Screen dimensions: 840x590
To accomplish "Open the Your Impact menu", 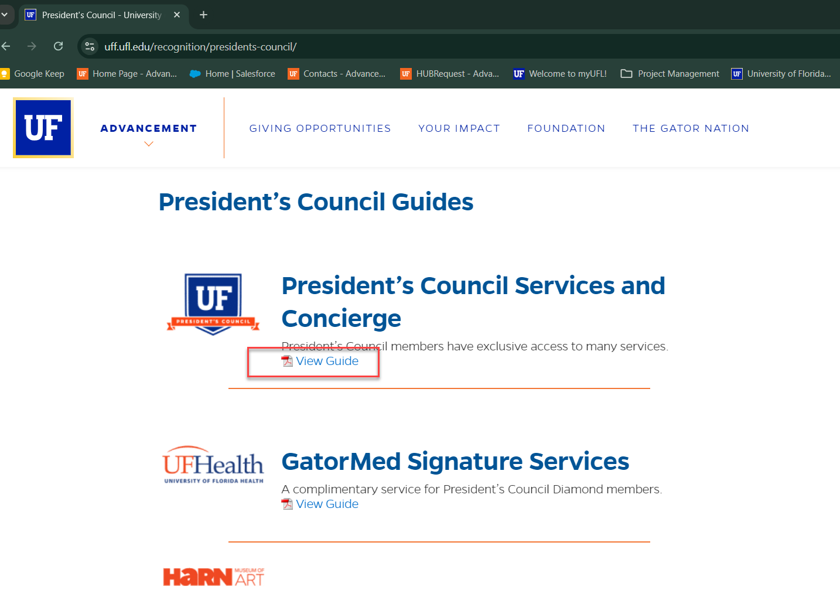I will tap(459, 128).
